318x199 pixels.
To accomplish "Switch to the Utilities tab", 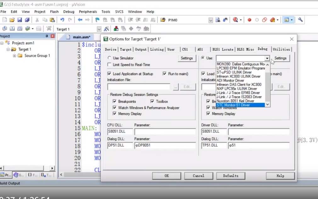I will (281, 49).
